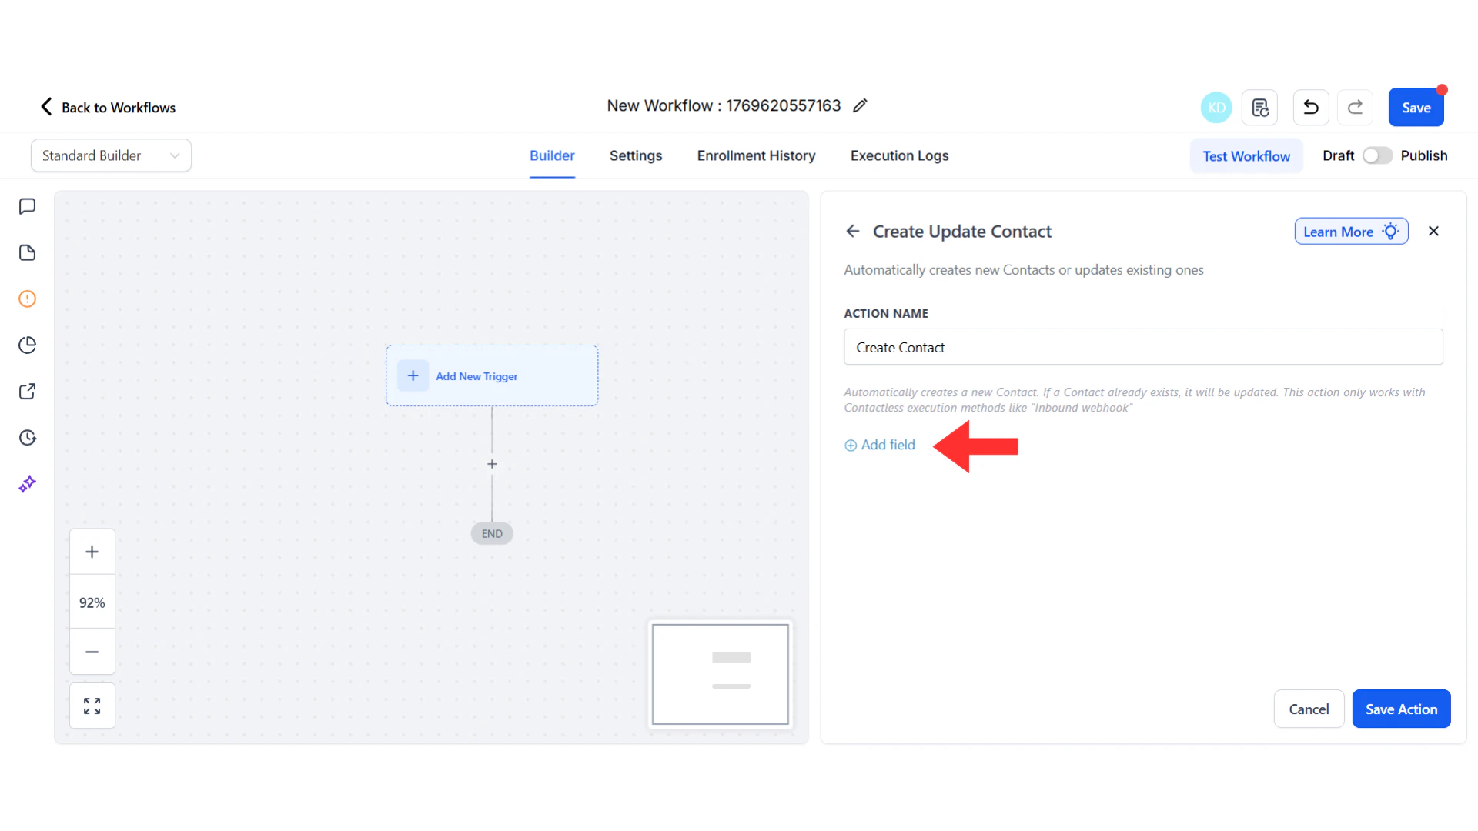Click the changelog icon beside the KD avatar

(1259, 107)
